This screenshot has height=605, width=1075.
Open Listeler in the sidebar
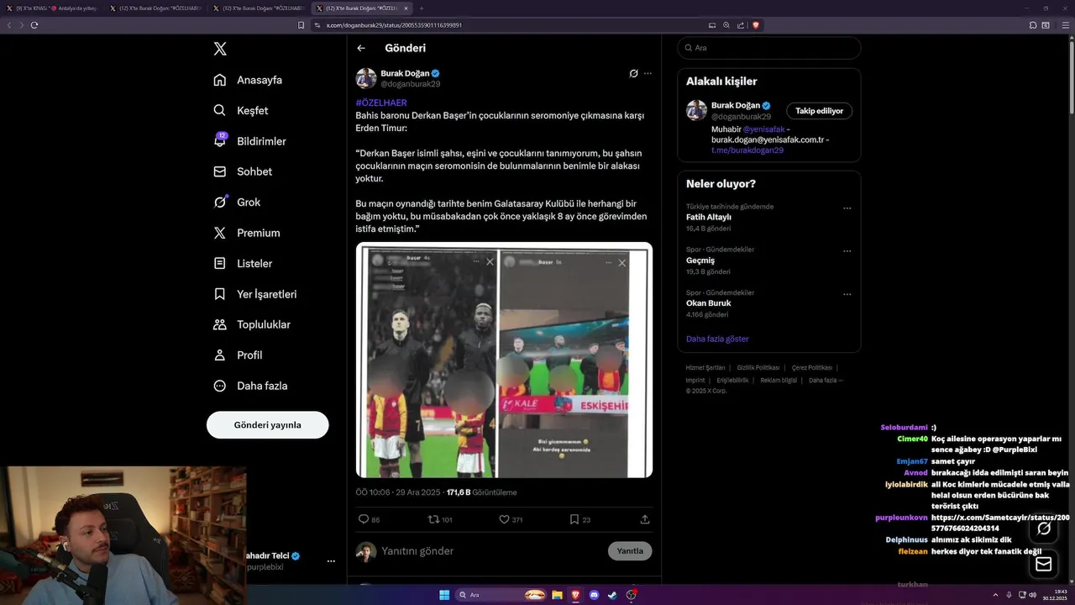[243, 263]
